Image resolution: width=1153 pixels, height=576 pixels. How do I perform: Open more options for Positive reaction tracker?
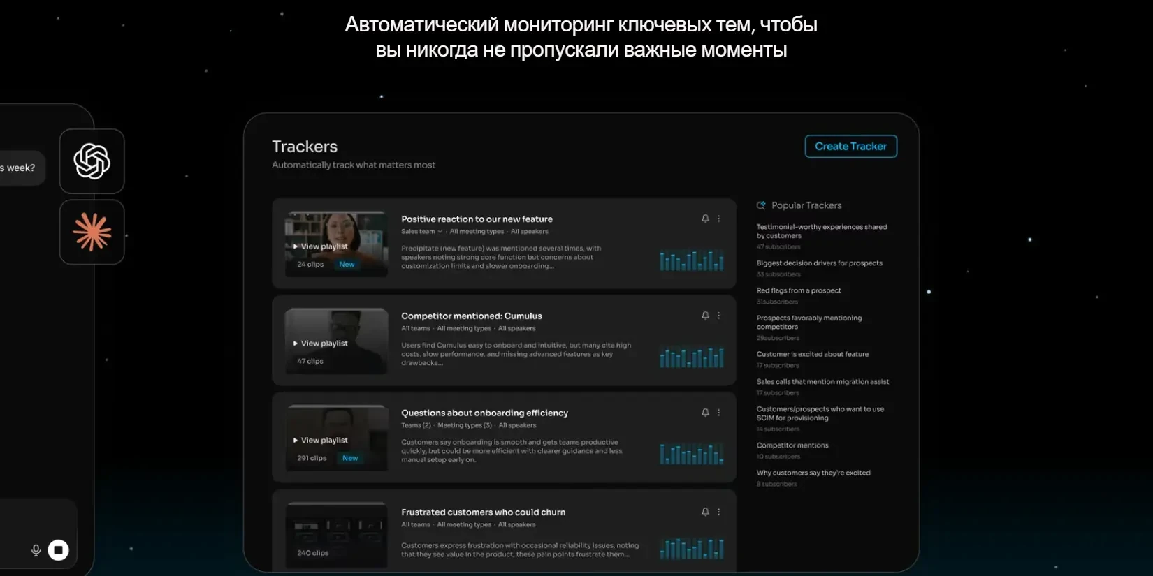(x=718, y=219)
